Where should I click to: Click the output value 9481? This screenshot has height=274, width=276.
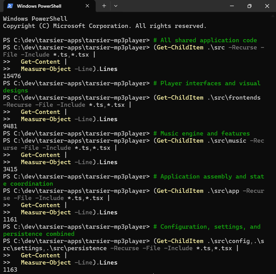[10, 126]
